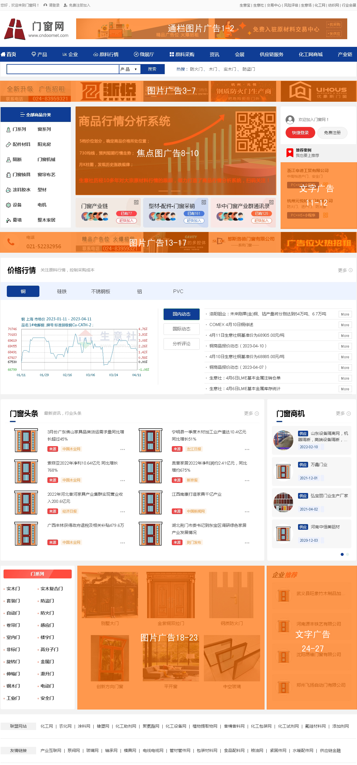Click the blue 搜索 button
The image size is (357, 765).
point(152,69)
